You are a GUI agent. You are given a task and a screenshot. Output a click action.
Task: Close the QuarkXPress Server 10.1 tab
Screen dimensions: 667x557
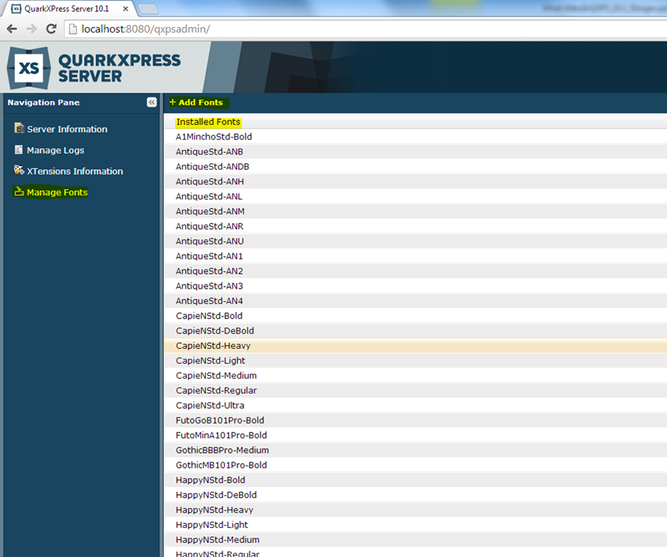[x=125, y=8]
